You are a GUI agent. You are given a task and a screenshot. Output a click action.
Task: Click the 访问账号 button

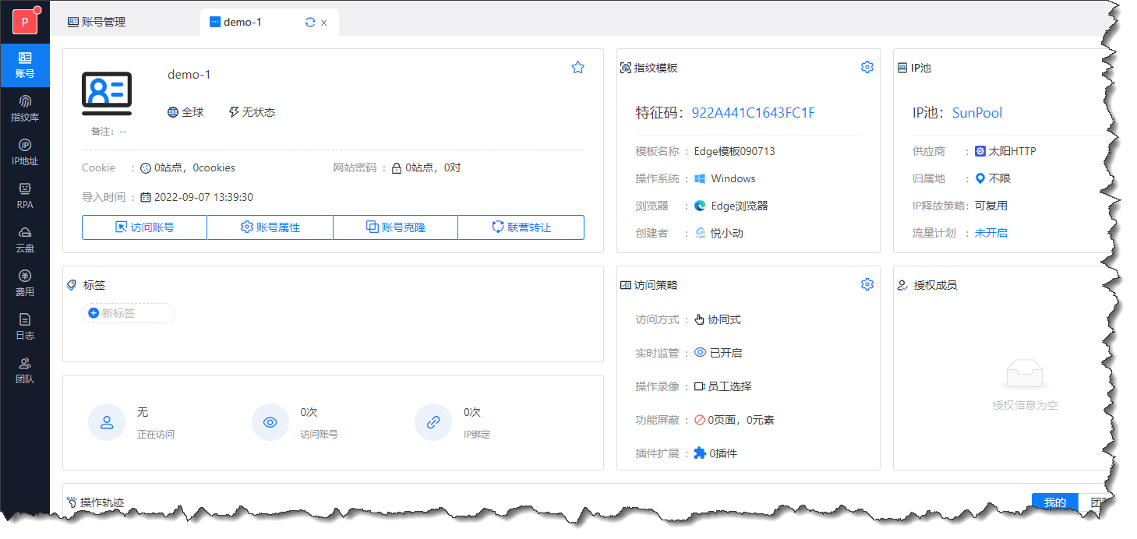point(144,227)
